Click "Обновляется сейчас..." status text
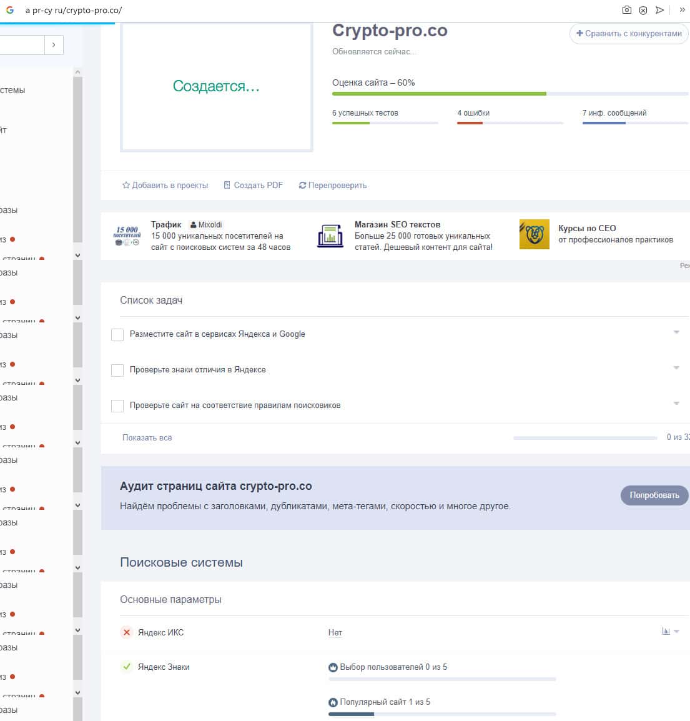The image size is (690, 721). coord(375,51)
